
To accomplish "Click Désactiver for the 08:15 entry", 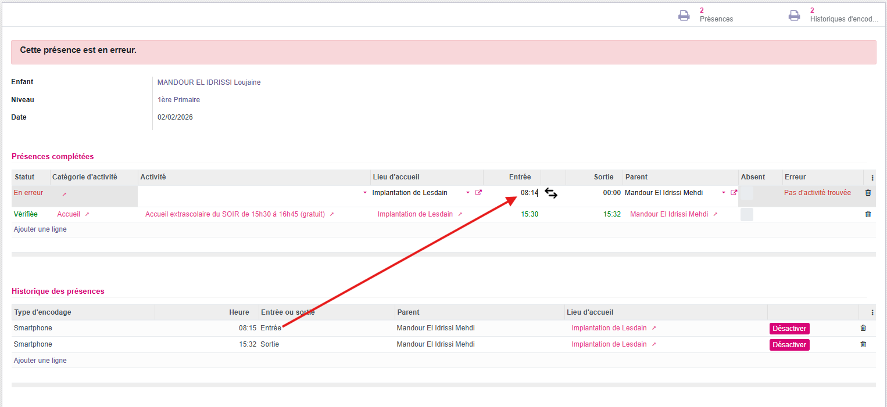I will click(x=789, y=329).
